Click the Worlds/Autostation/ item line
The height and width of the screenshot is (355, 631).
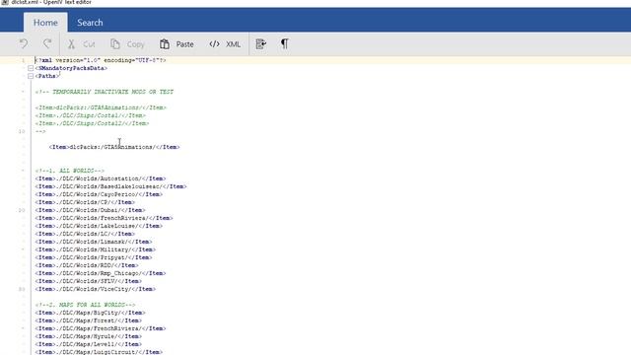tap(101, 178)
